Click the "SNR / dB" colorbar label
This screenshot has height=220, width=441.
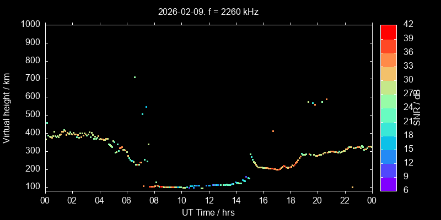(417, 107)
